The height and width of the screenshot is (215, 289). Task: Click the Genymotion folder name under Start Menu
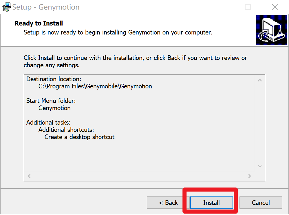coord(54,108)
